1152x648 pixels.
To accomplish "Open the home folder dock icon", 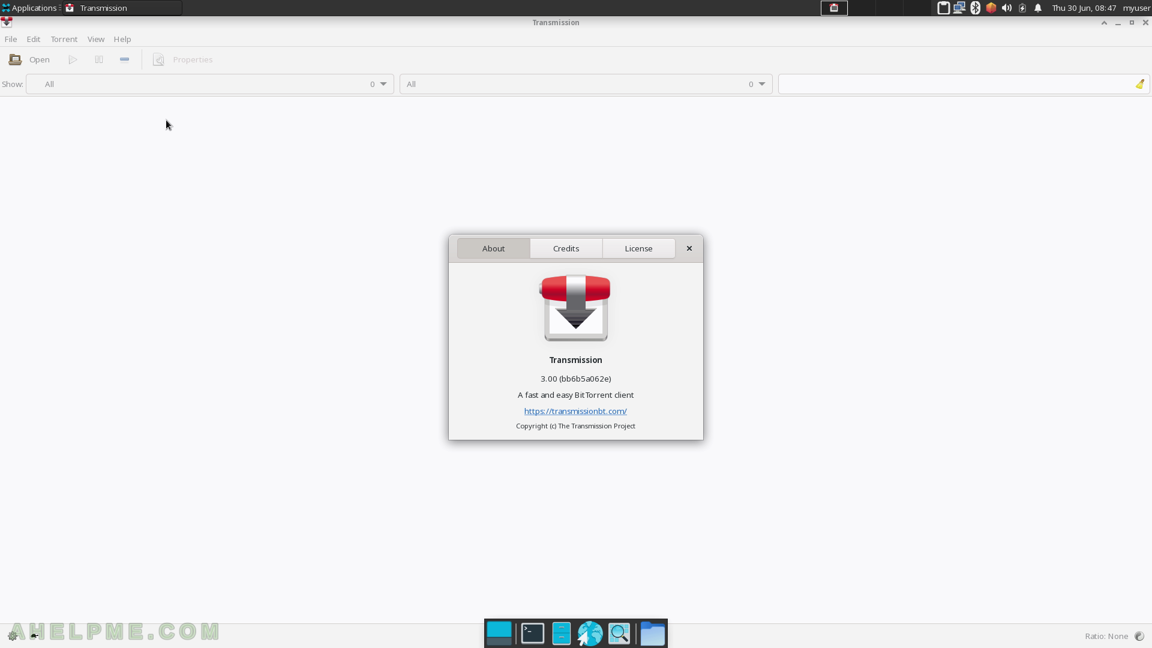I will point(653,634).
